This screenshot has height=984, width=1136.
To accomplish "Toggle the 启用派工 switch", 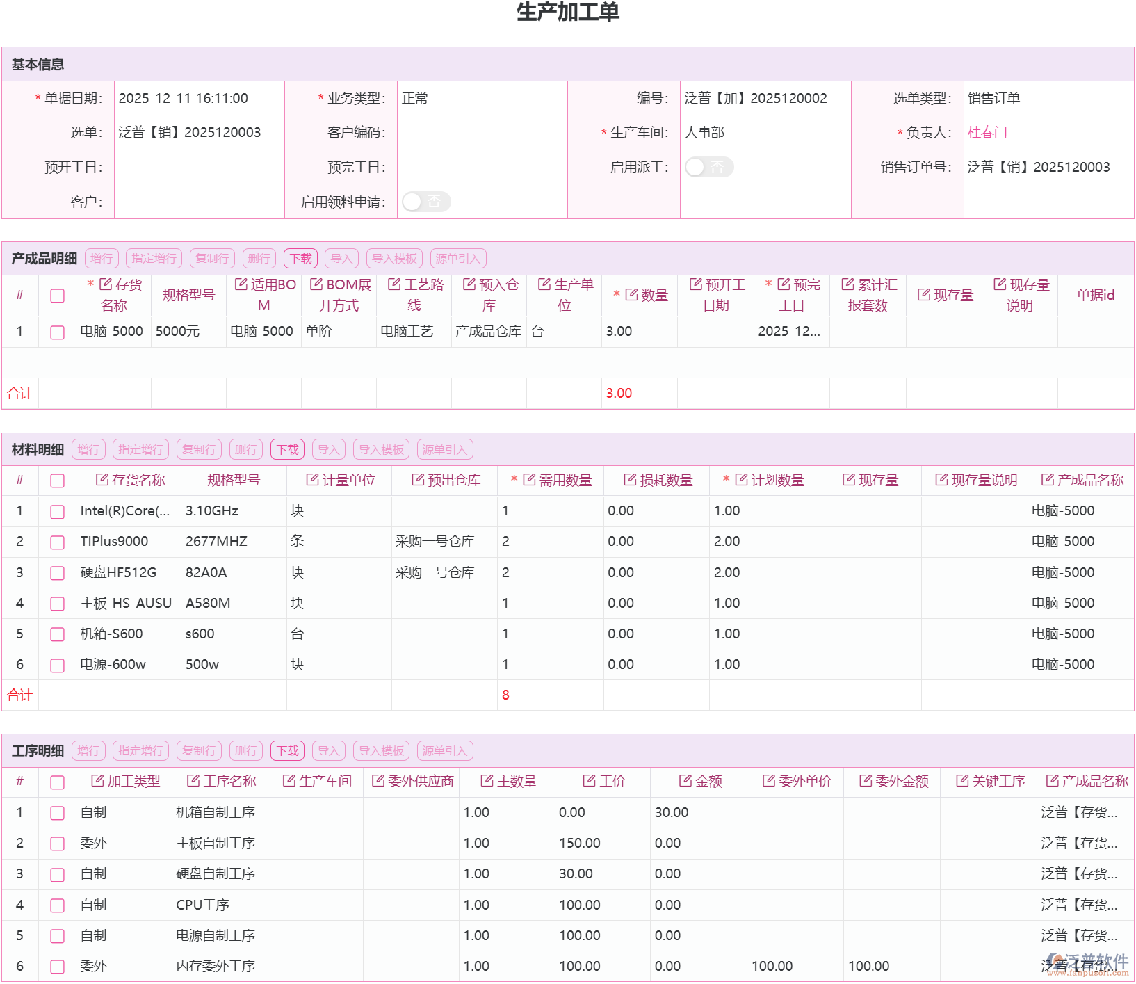I will point(708,167).
